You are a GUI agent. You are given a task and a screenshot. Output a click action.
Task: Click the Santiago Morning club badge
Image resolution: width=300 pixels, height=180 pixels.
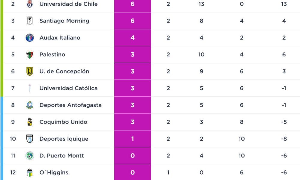tap(30, 21)
